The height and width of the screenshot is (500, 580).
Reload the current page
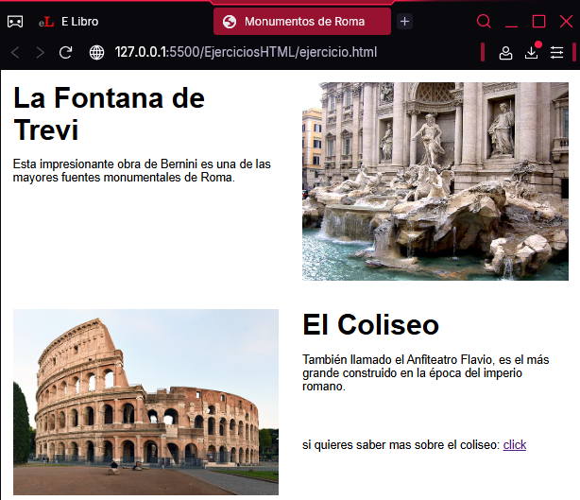pyautogui.click(x=65, y=53)
